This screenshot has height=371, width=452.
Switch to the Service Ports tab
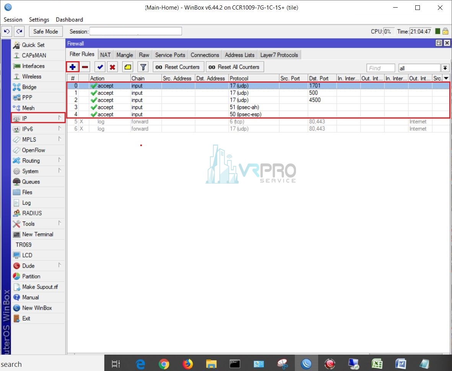click(170, 55)
